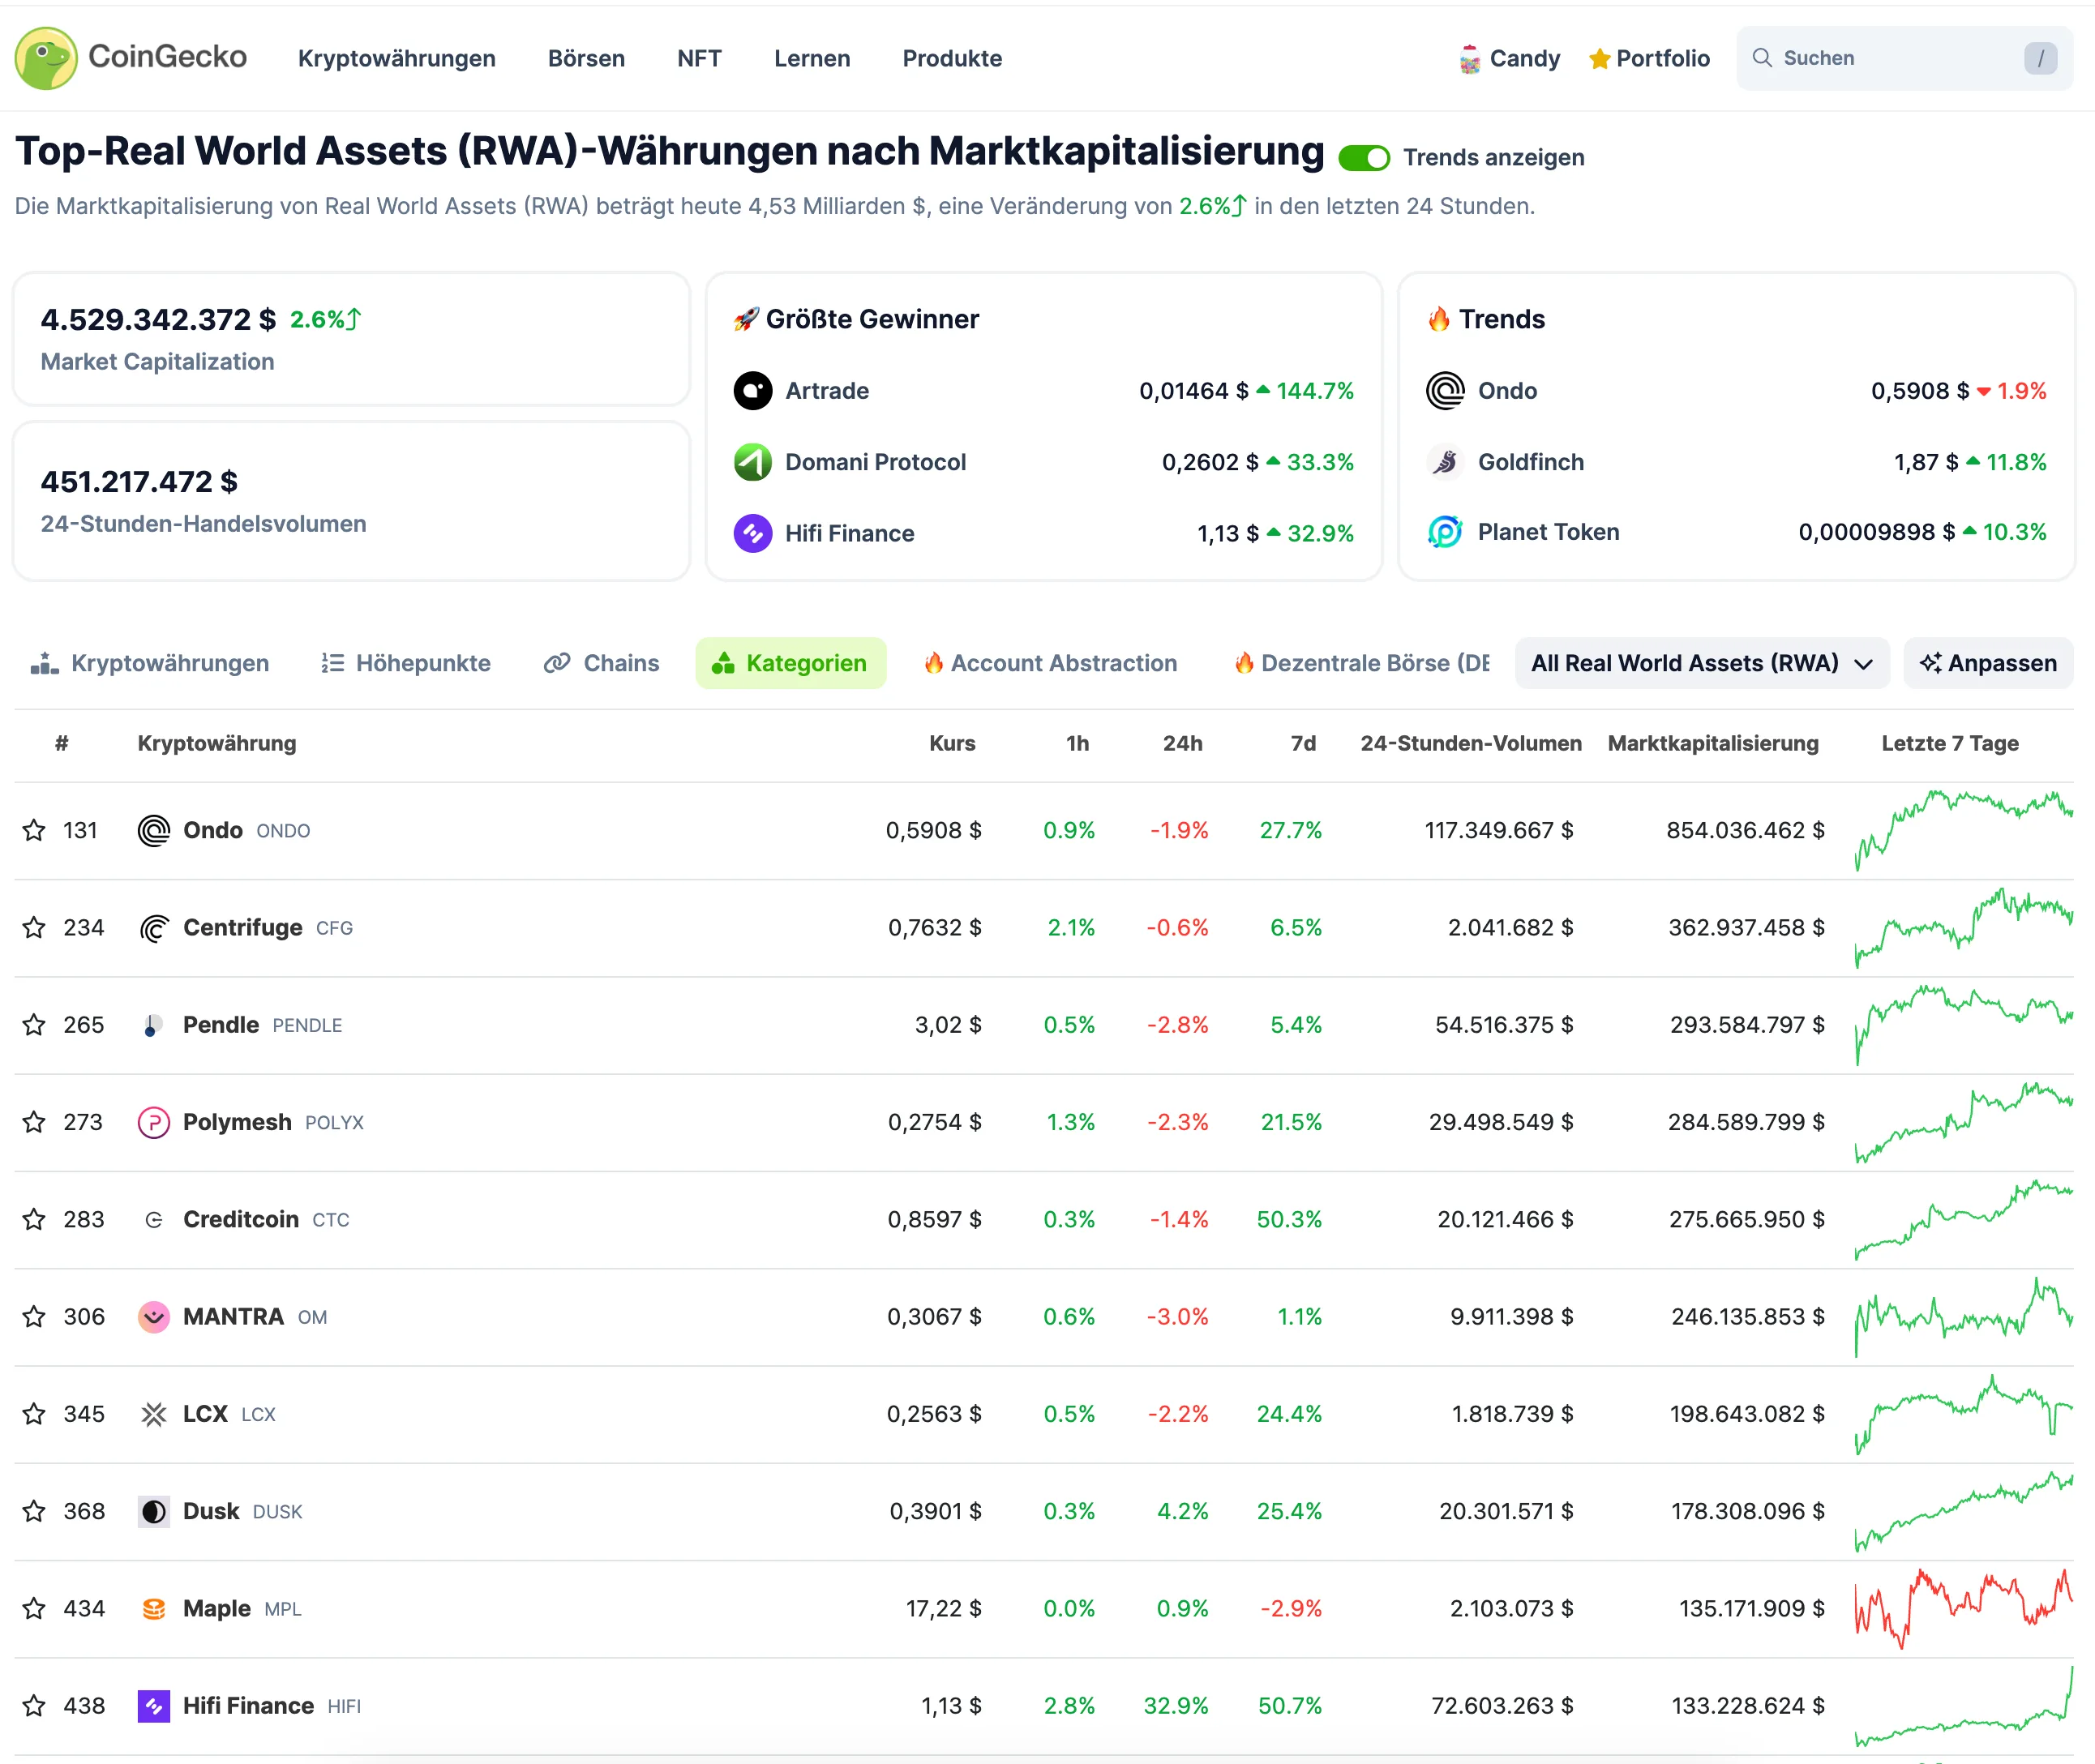Screen dimensions: 2095x1764
Task: Open the Ondo 7-day sparkline chart
Action: pyautogui.click(x=1964, y=830)
